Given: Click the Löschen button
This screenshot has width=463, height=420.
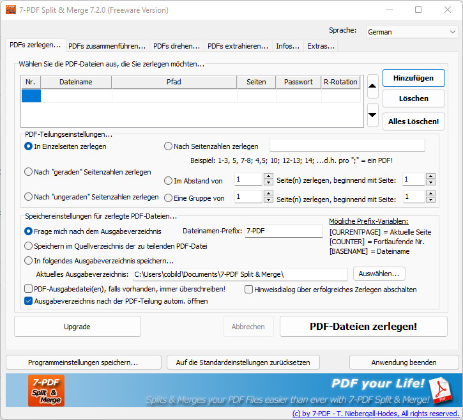Looking at the screenshot, I should (x=413, y=98).
